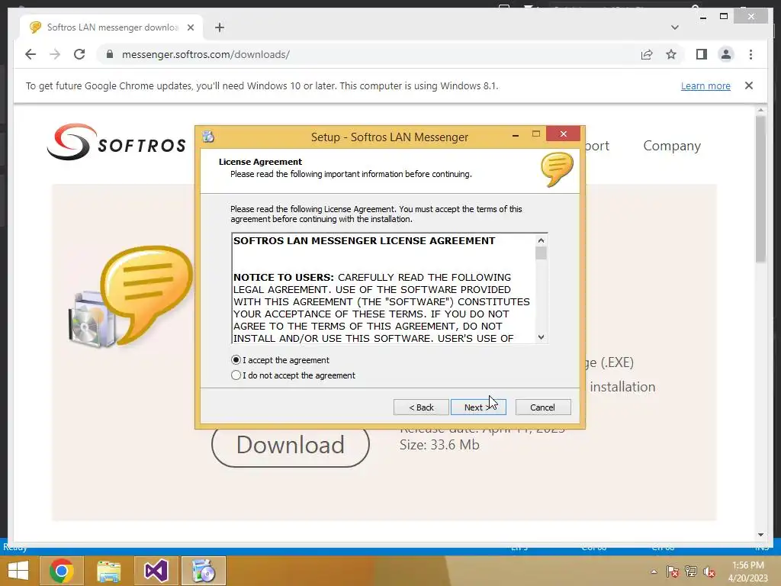Viewport: 781px width, 586px height.
Task: Click the Softros logo on webpage
Action: (x=117, y=143)
